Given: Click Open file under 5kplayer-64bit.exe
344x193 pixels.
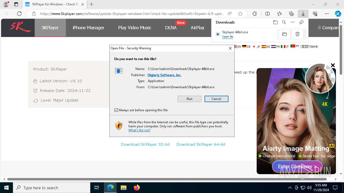Looking at the screenshot, I should point(228,37).
